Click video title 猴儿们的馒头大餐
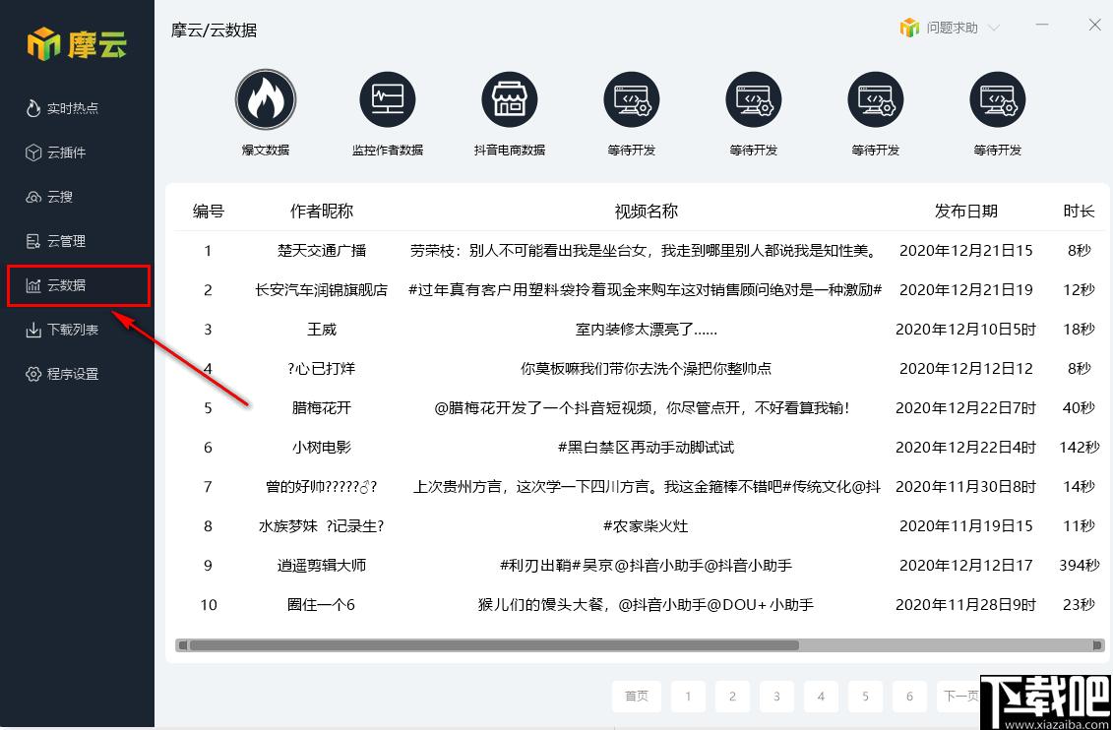This screenshot has height=730, width=1113. click(646, 604)
